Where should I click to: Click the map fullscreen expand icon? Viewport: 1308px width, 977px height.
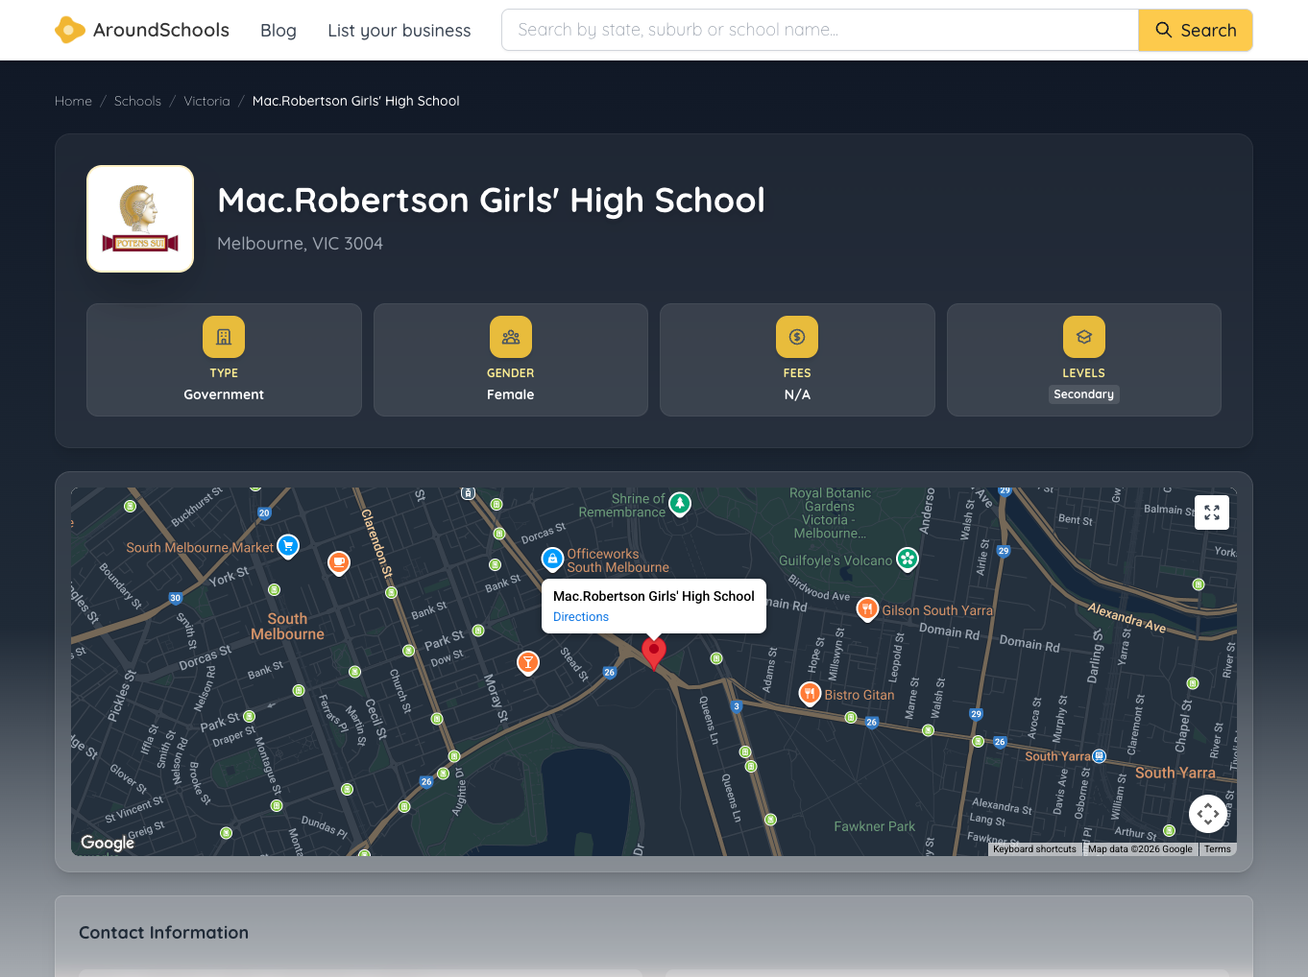pyautogui.click(x=1211, y=512)
